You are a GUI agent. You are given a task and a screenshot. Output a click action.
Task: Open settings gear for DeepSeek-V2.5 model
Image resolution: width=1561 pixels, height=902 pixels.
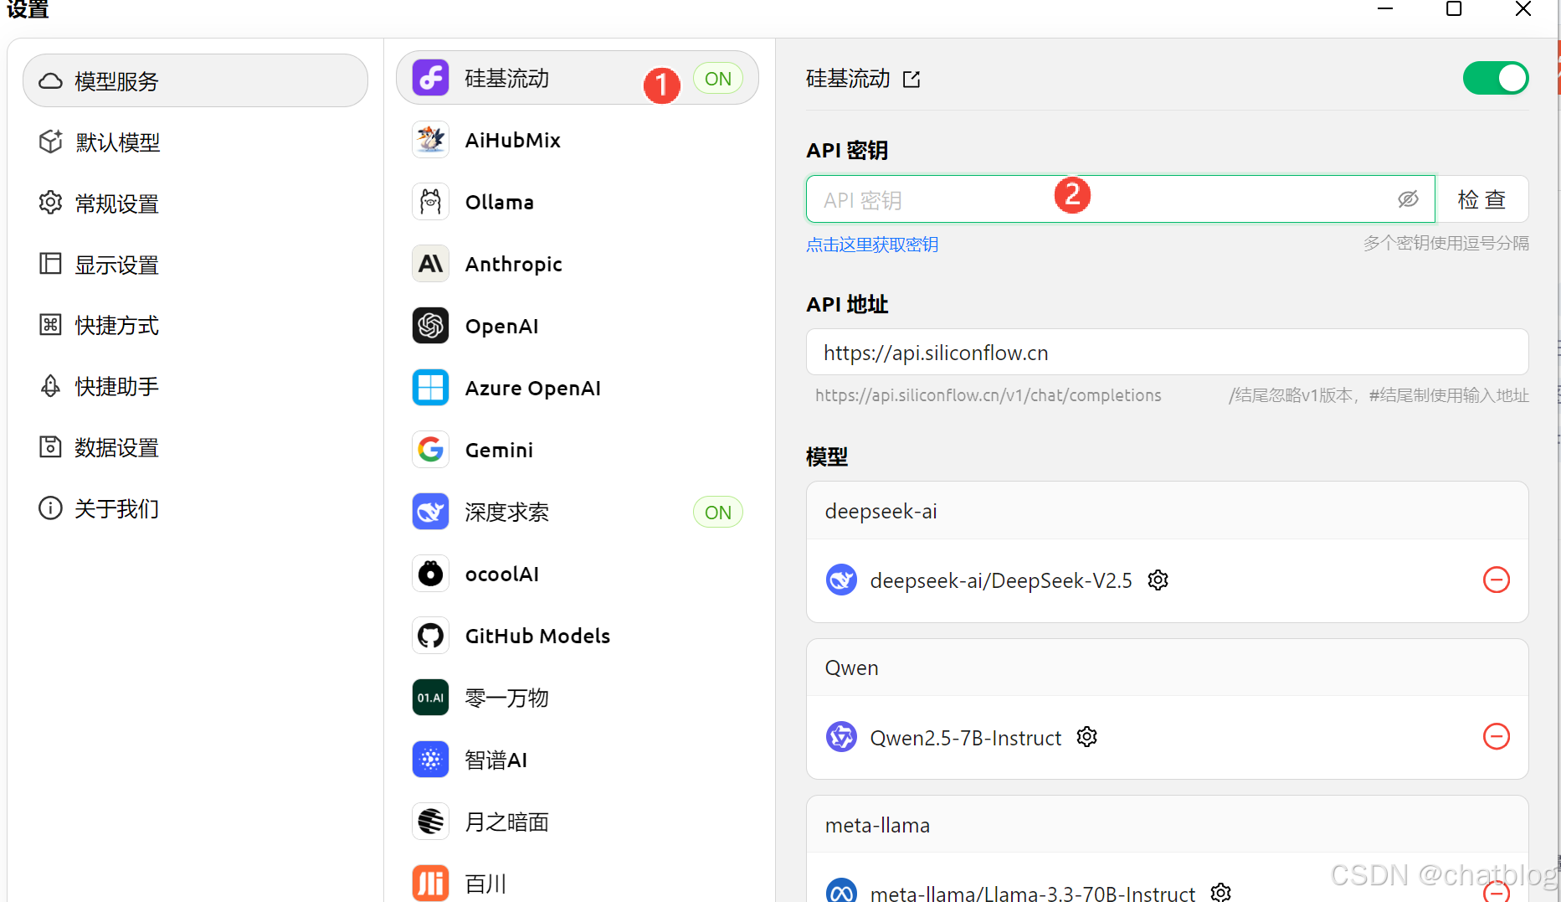pos(1158,580)
